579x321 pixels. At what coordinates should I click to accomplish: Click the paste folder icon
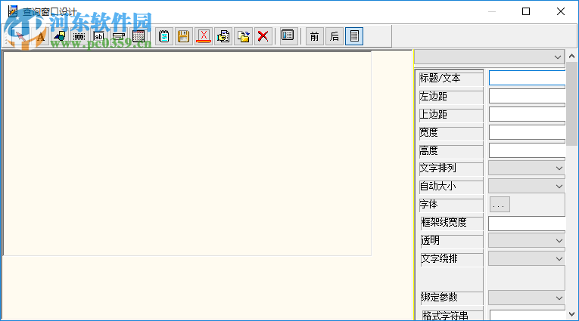pos(244,36)
